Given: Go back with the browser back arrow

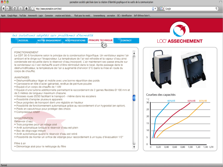Looking at the screenshot, I should [x=3, y=9].
